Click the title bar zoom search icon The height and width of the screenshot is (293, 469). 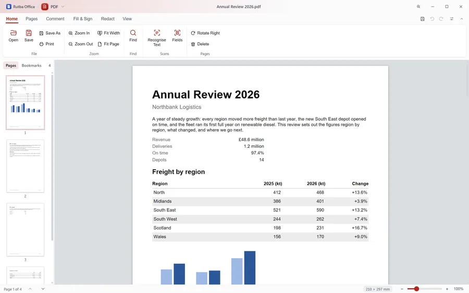[418, 7]
